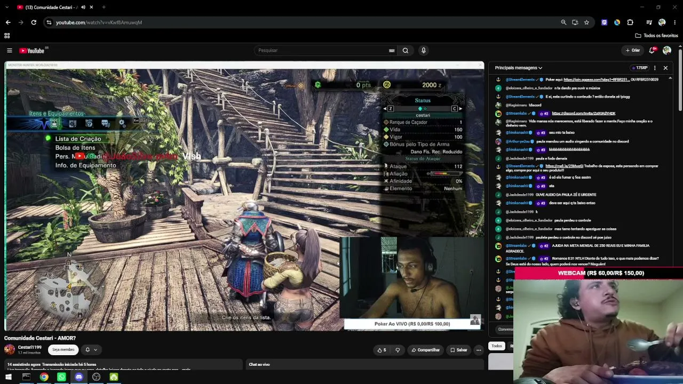Image resolution: width=683 pixels, height=384 pixels.
Task: Click @Kaginimaru username on the !discord message
Action: 516,105
